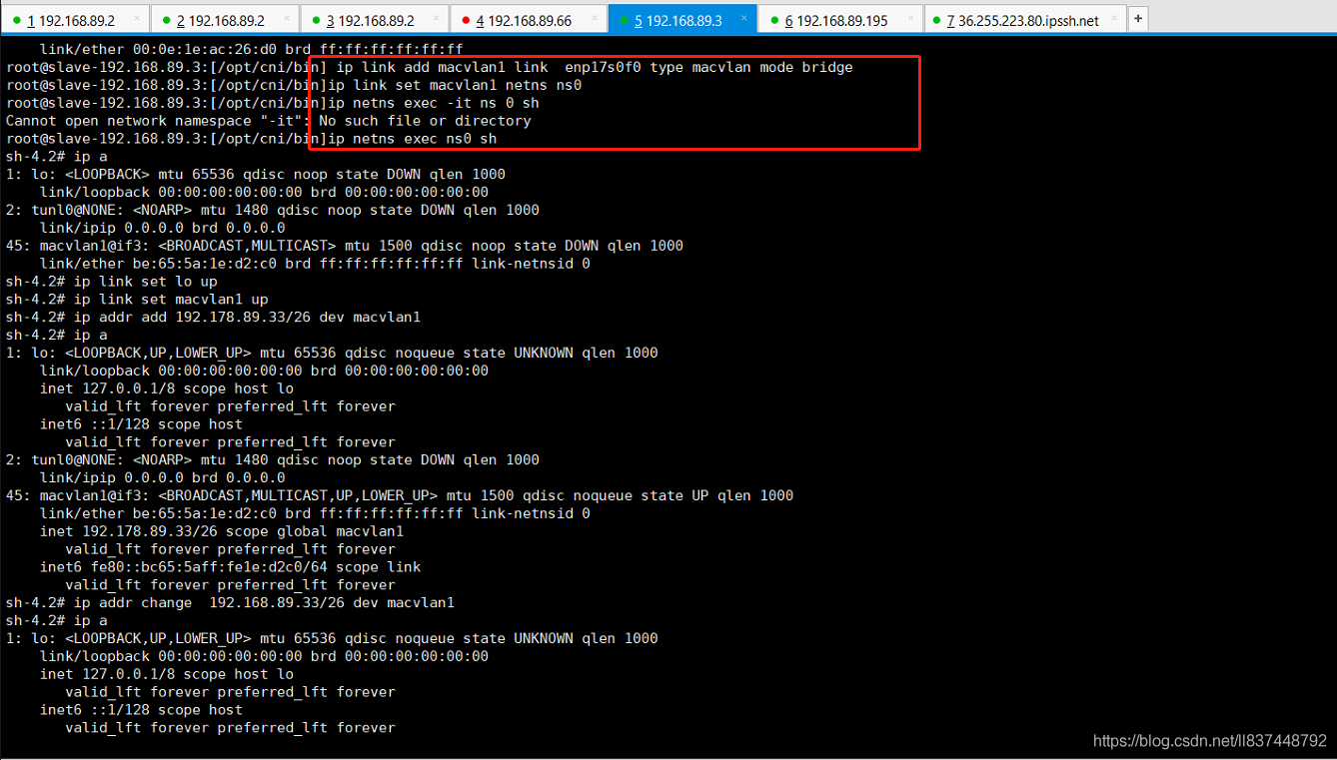Click the 'link/ether 00:0e:1e:ac:26:d0' line

[x=251, y=49]
